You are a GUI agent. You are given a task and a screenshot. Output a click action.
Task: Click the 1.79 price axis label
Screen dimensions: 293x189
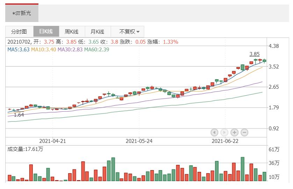pyautogui.click(x=273, y=108)
